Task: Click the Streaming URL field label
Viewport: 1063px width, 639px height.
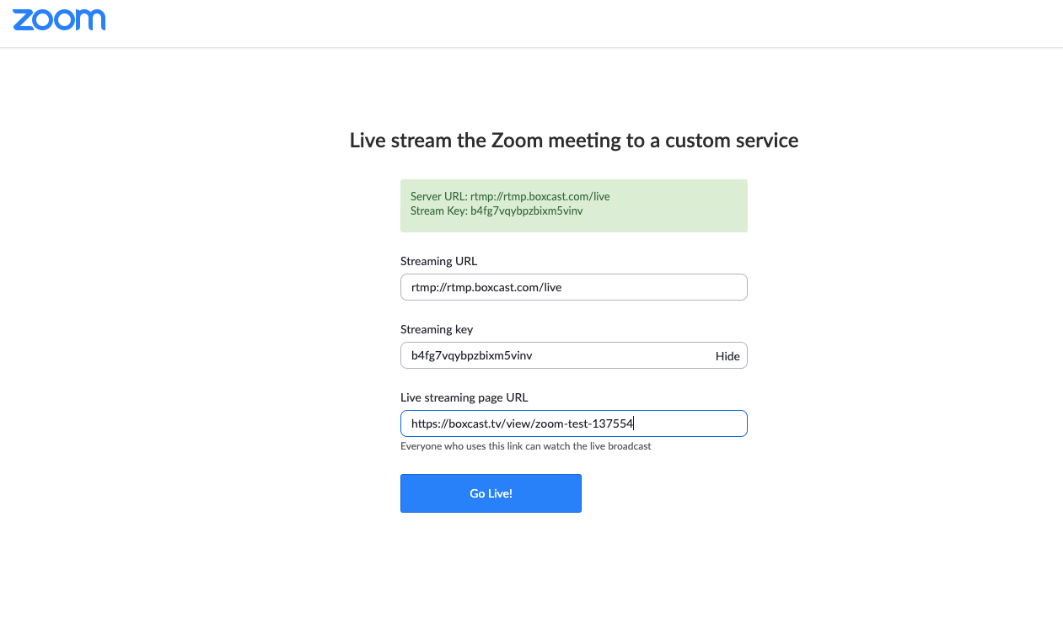Action: coord(438,261)
